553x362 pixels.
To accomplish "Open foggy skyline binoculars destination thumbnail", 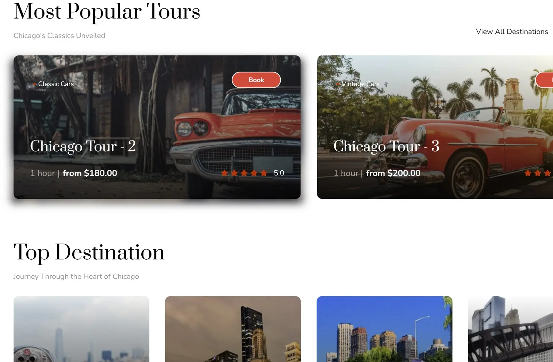I will (81, 329).
